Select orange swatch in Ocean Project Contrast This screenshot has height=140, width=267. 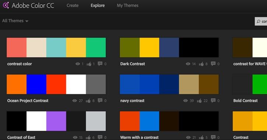tap(17, 84)
